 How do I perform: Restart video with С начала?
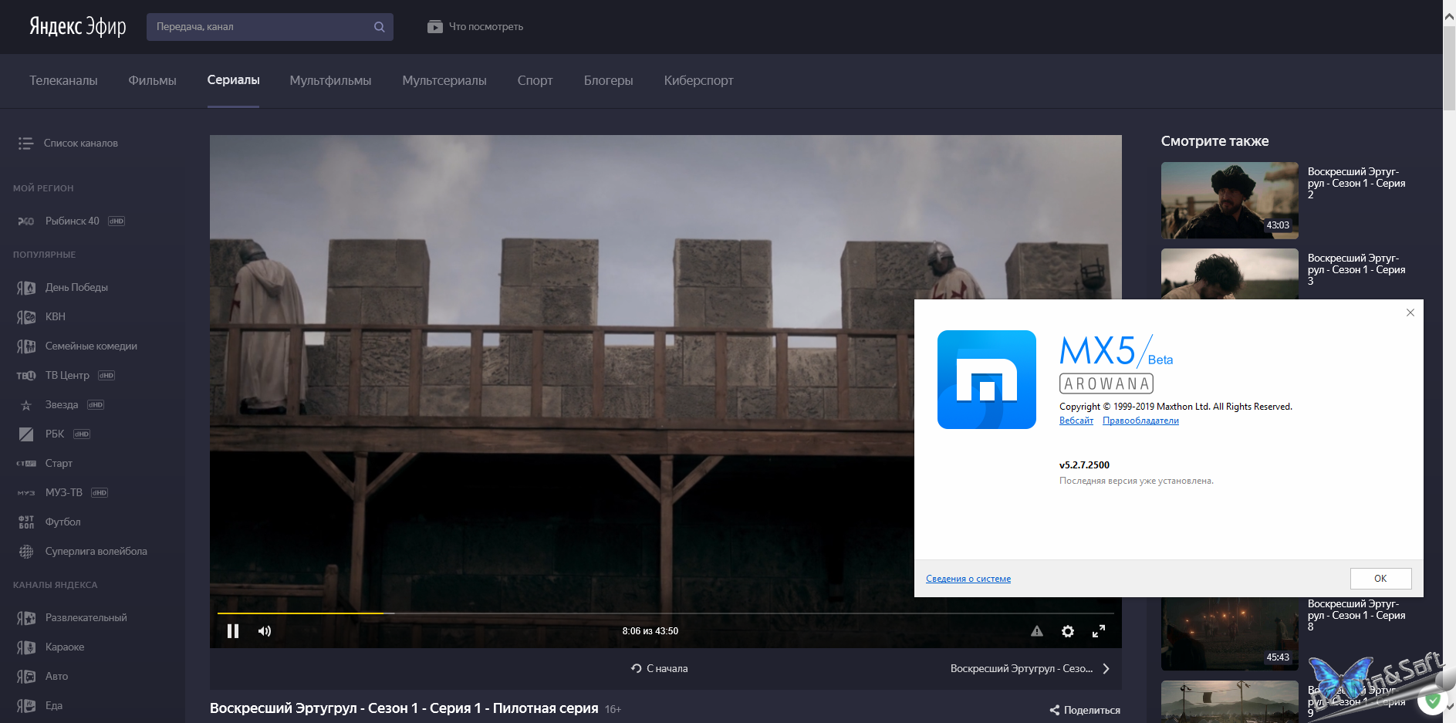659,669
